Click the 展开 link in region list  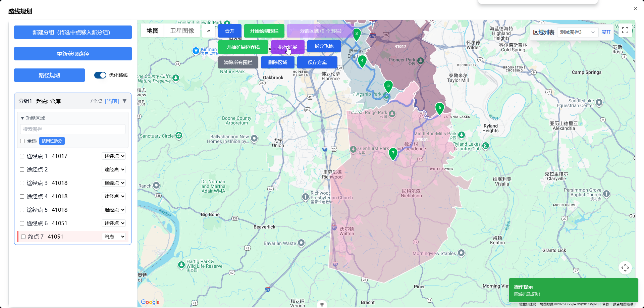coord(606,32)
